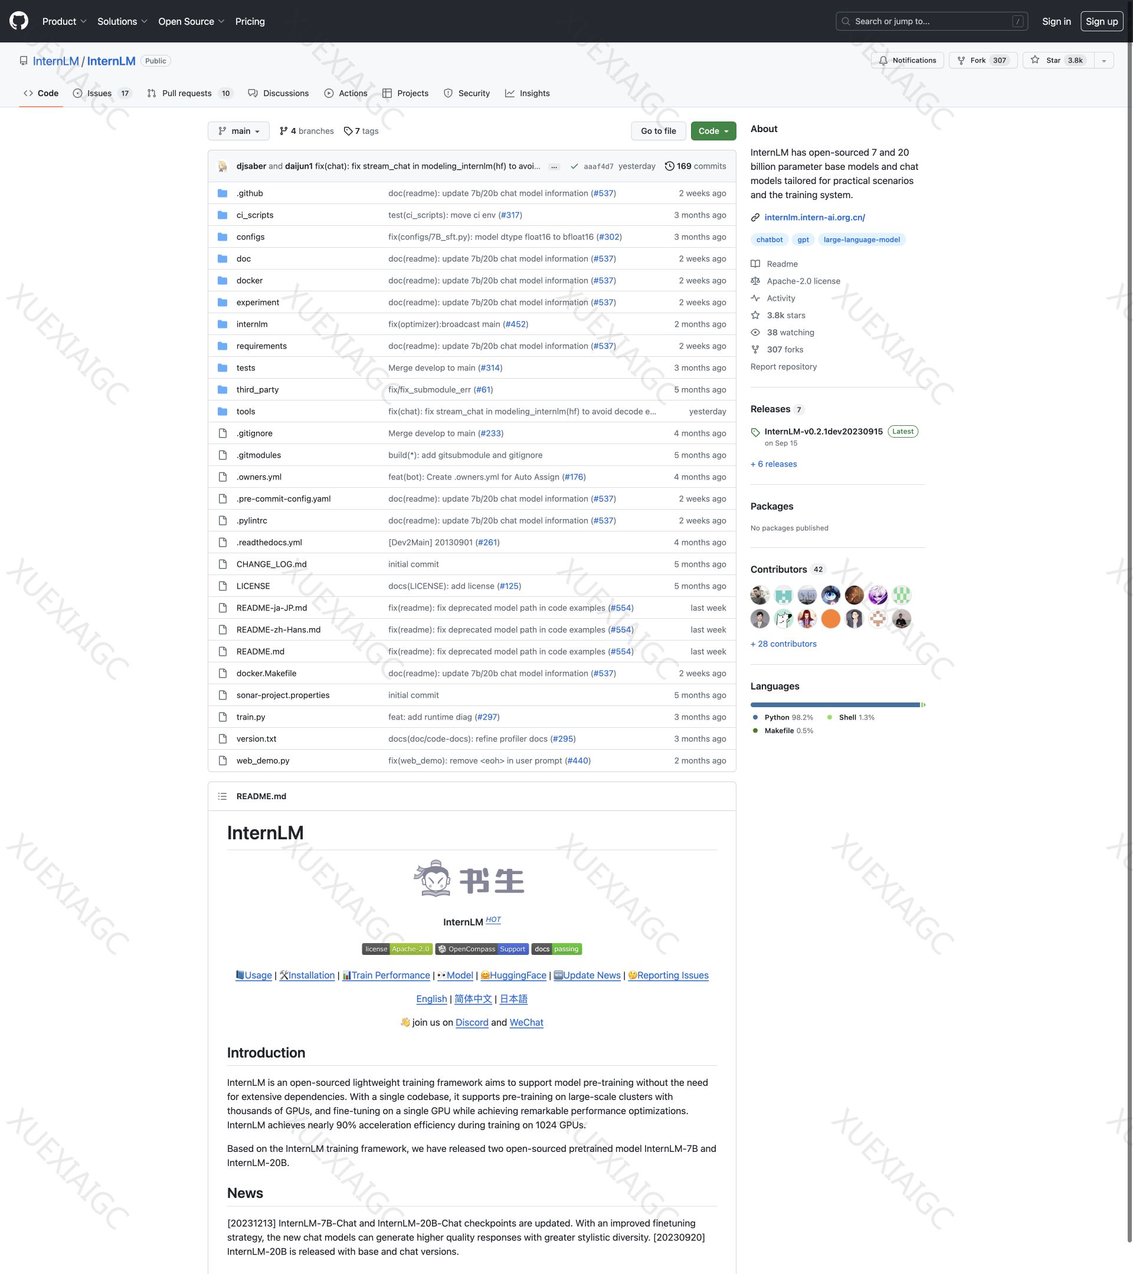
Task: Open the star lists dropdown arrow
Action: pos(1103,61)
